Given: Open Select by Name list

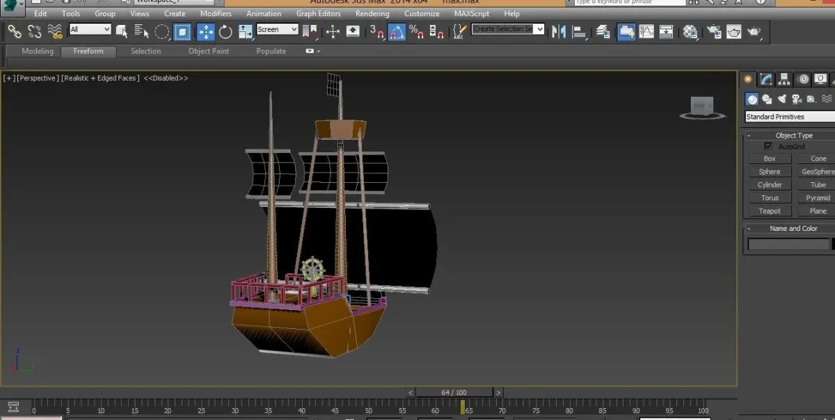Looking at the screenshot, I should [142, 31].
